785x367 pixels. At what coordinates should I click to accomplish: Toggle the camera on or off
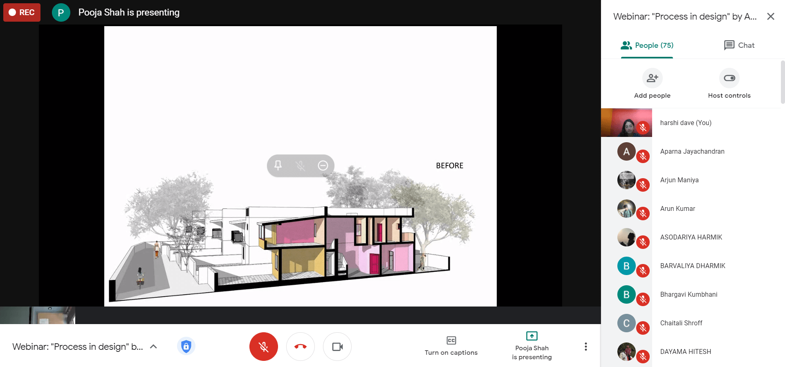(x=337, y=347)
